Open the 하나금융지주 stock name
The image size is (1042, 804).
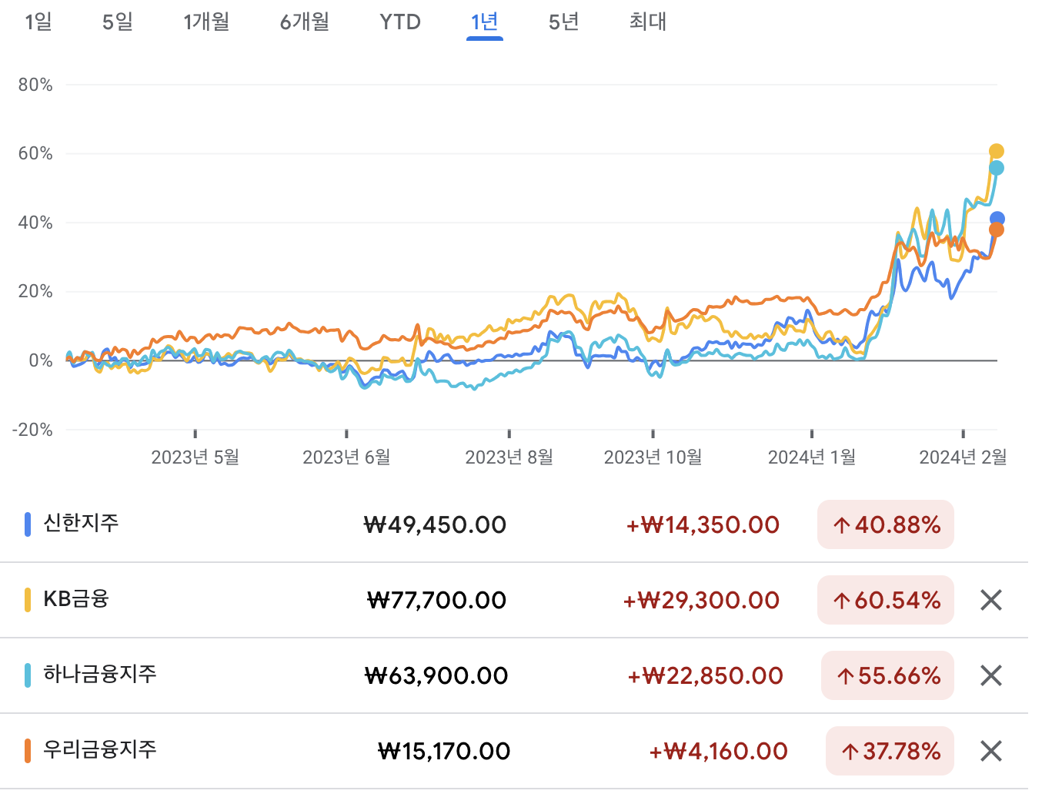click(100, 674)
